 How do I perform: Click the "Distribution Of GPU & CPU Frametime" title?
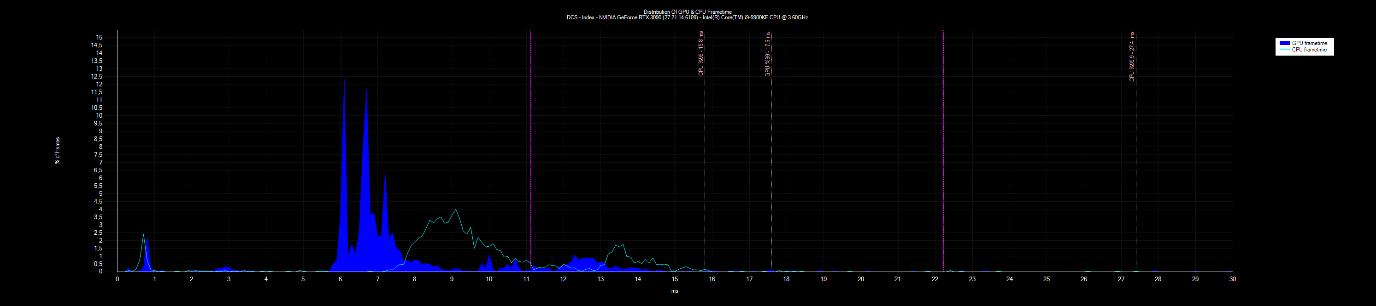(688, 11)
